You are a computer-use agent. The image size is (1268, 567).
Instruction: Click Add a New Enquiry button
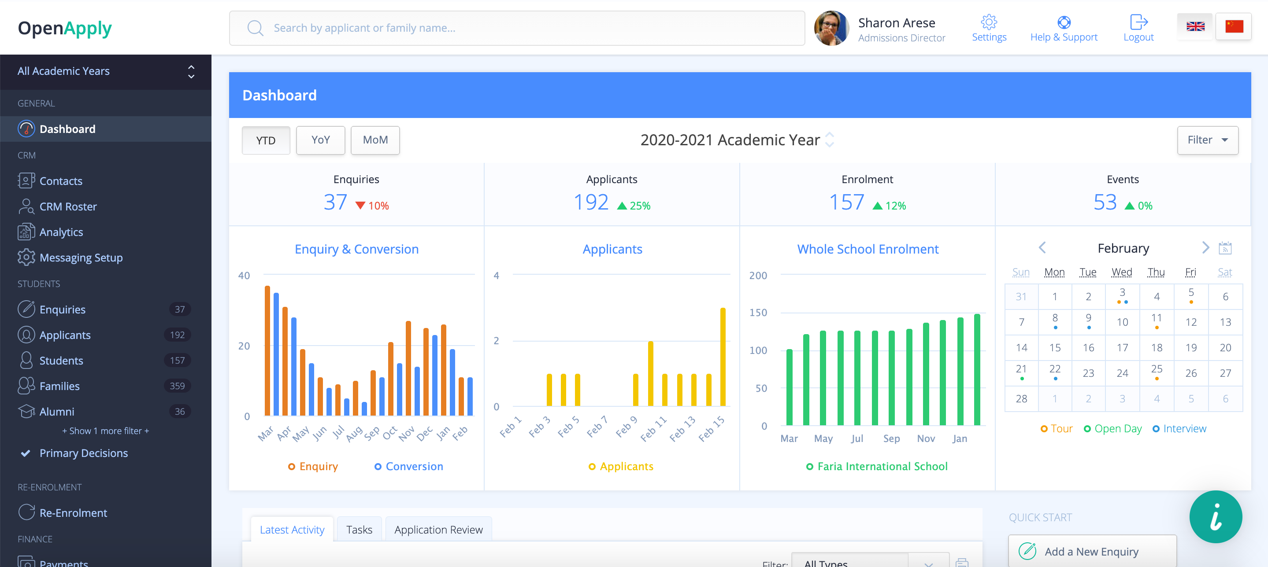(x=1091, y=551)
